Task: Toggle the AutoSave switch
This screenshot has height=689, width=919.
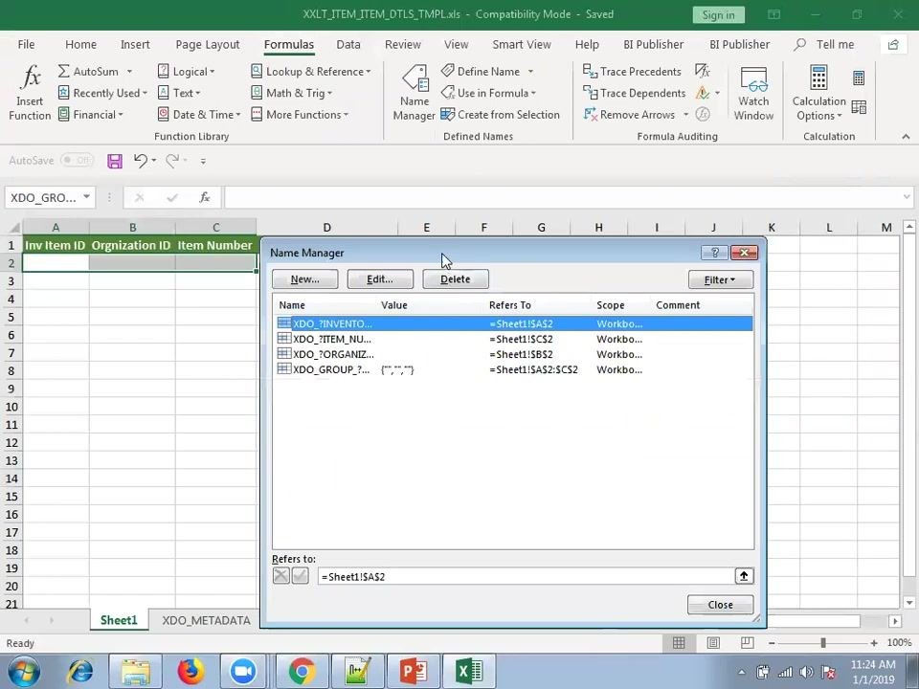Action: (77, 160)
